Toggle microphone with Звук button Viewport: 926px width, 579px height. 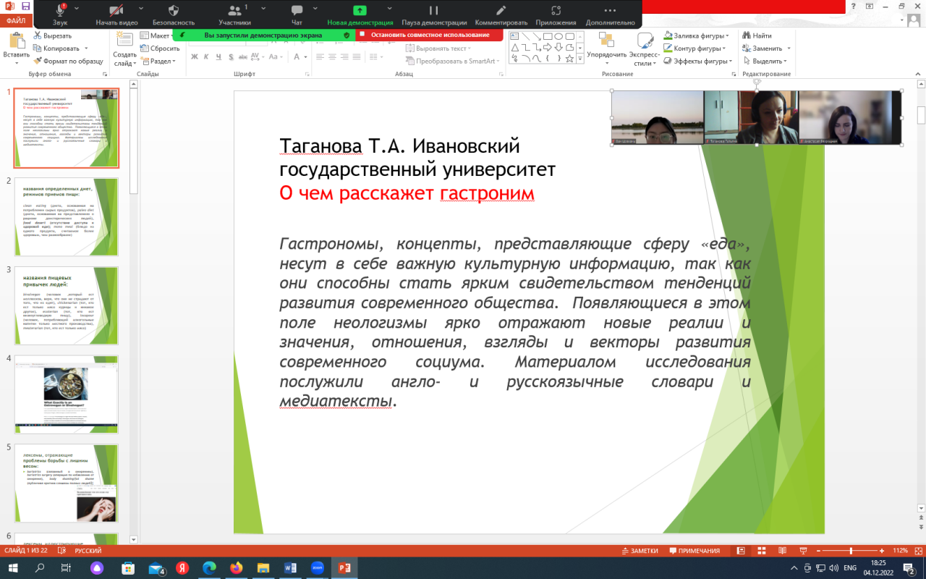pyautogui.click(x=60, y=11)
